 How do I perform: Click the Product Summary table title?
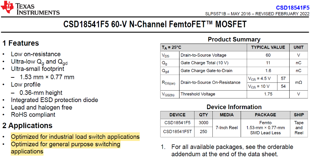234,39
